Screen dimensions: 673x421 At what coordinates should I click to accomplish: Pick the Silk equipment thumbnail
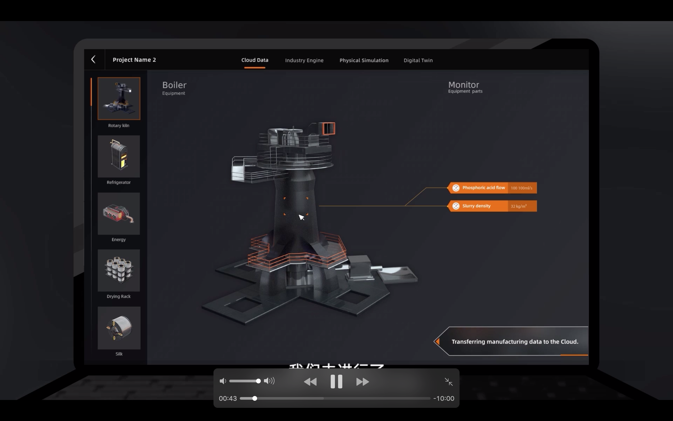pyautogui.click(x=119, y=328)
